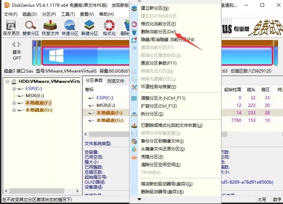283x204 pixels.
Task: Click the 保存更改 (Save Changes) toolbar icon
Action: [x=11, y=27]
